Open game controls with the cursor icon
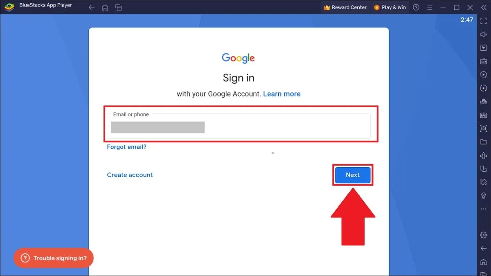Screen dimensions: 491x276 pyautogui.click(x=483, y=47)
